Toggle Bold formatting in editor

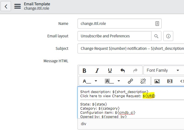[84, 71]
